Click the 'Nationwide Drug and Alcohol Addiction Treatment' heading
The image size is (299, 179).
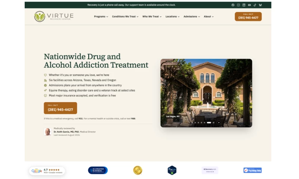coord(96,61)
